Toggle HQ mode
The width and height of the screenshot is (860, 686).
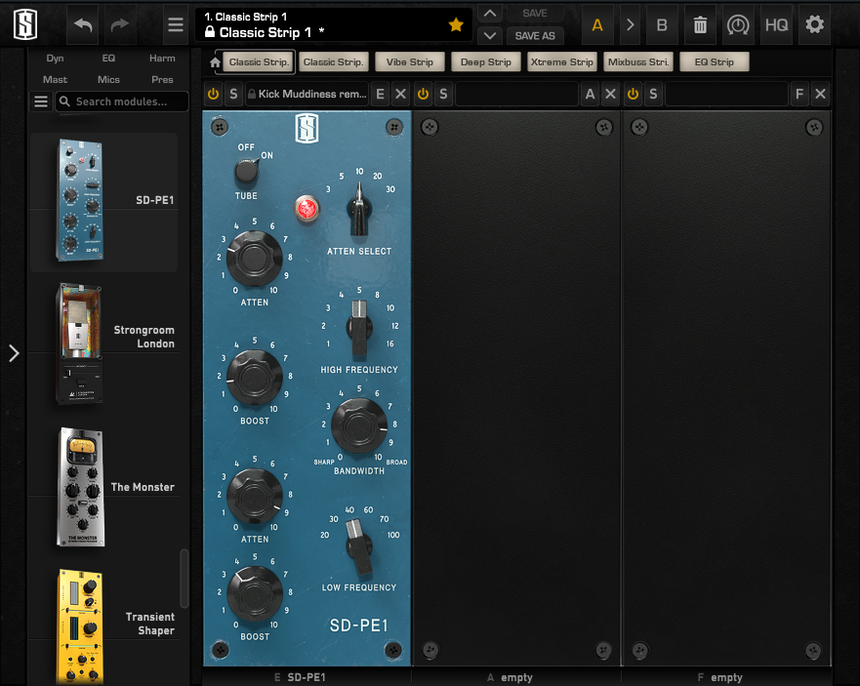[x=777, y=25]
